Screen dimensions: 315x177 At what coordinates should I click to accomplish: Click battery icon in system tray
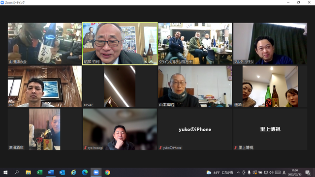(260, 173)
